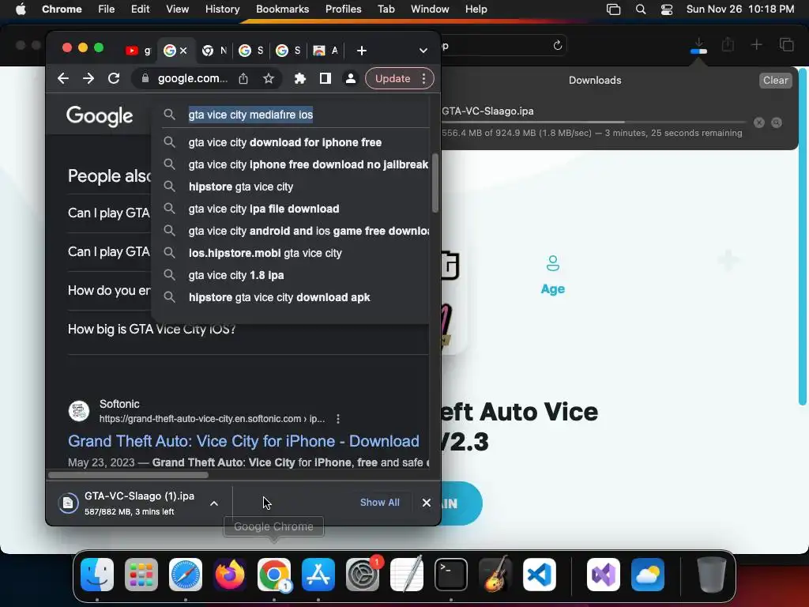Stop GTA-VC-Slaago.ipa download in Safari
809x607 pixels.
[759, 123]
